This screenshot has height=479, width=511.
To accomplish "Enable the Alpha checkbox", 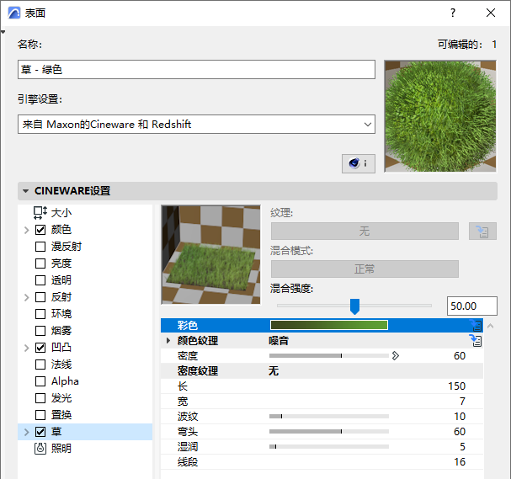I will [40, 381].
